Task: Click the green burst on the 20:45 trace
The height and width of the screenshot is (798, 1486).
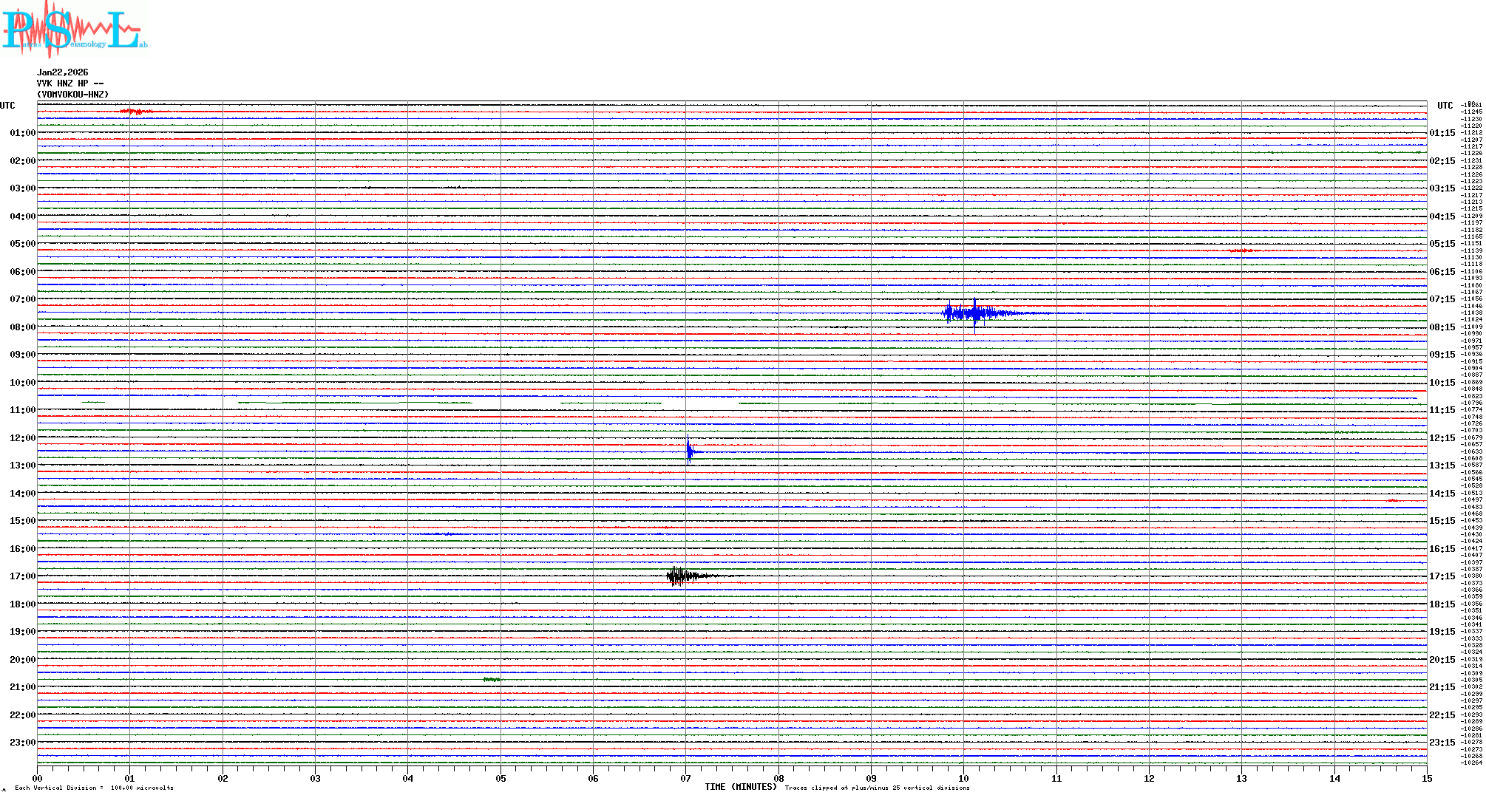Action: tap(492, 679)
